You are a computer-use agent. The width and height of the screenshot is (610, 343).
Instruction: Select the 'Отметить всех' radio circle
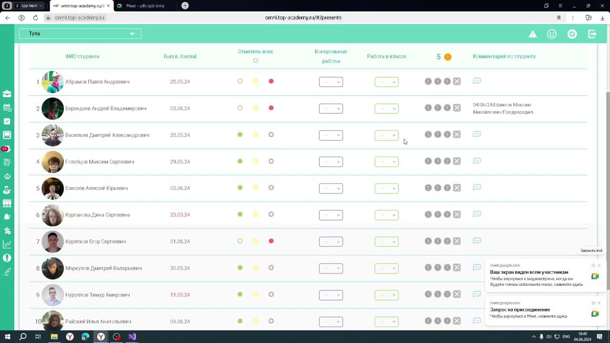pyautogui.click(x=255, y=61)
